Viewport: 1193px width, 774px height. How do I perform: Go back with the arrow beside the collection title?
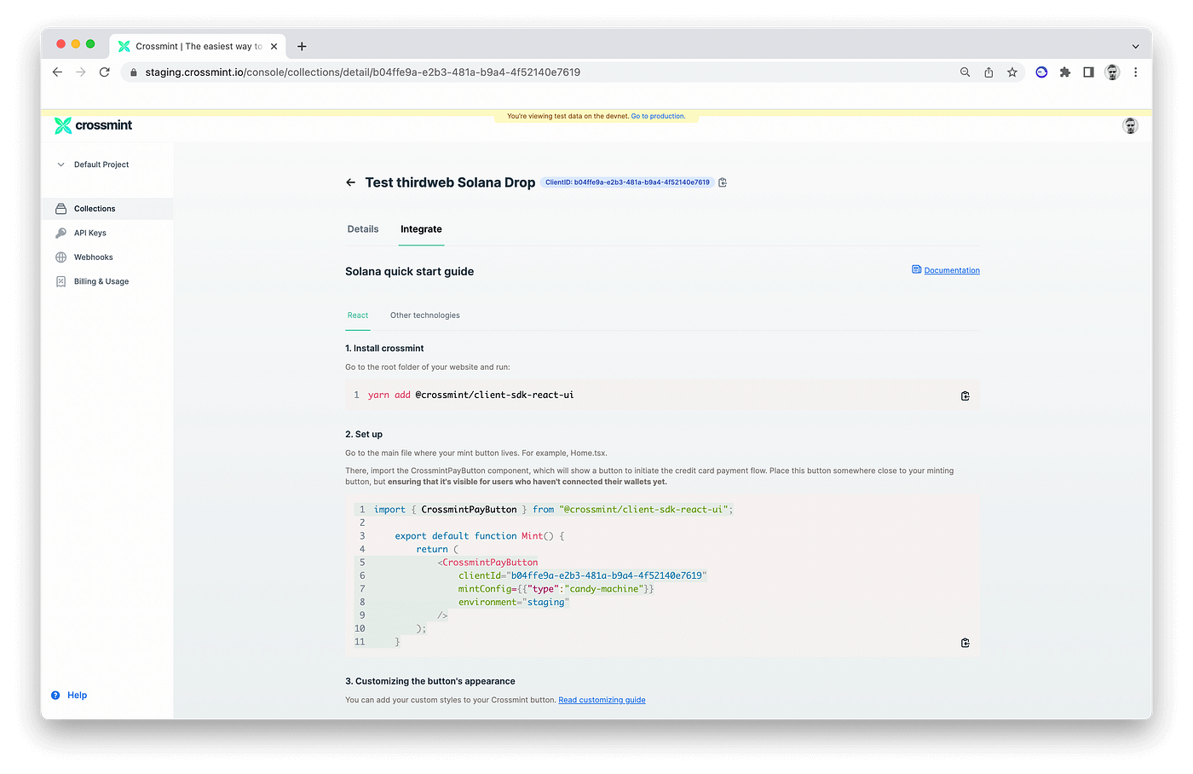tap(350, 182)
